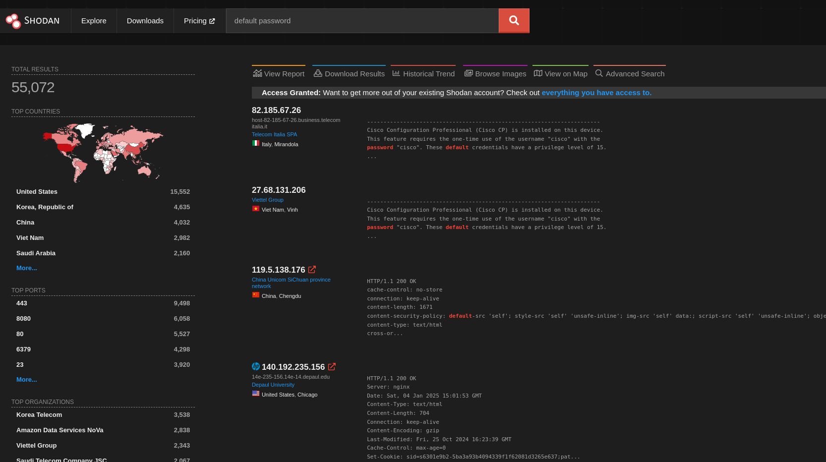Open Advanced Search
This screenshot has height=462, width=826.
point(630,73)
